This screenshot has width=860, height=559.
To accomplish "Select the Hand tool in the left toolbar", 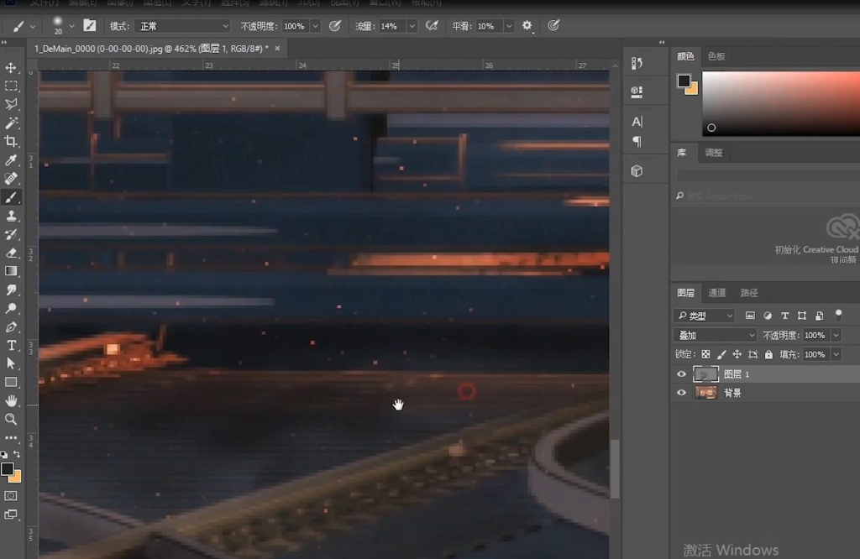I will coord(11,401).
